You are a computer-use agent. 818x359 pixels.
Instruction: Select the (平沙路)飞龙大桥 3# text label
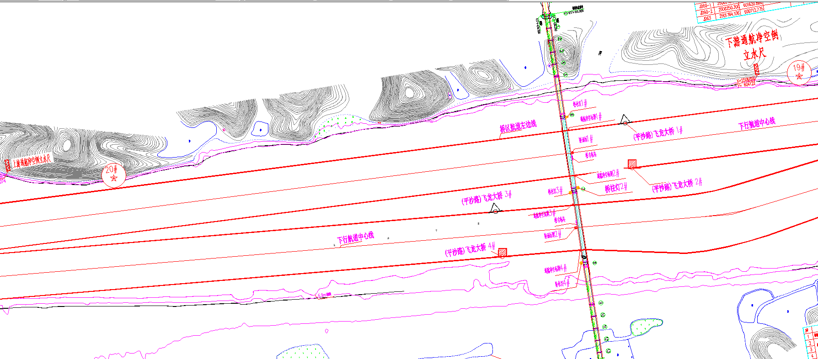(x=486, y=198)
